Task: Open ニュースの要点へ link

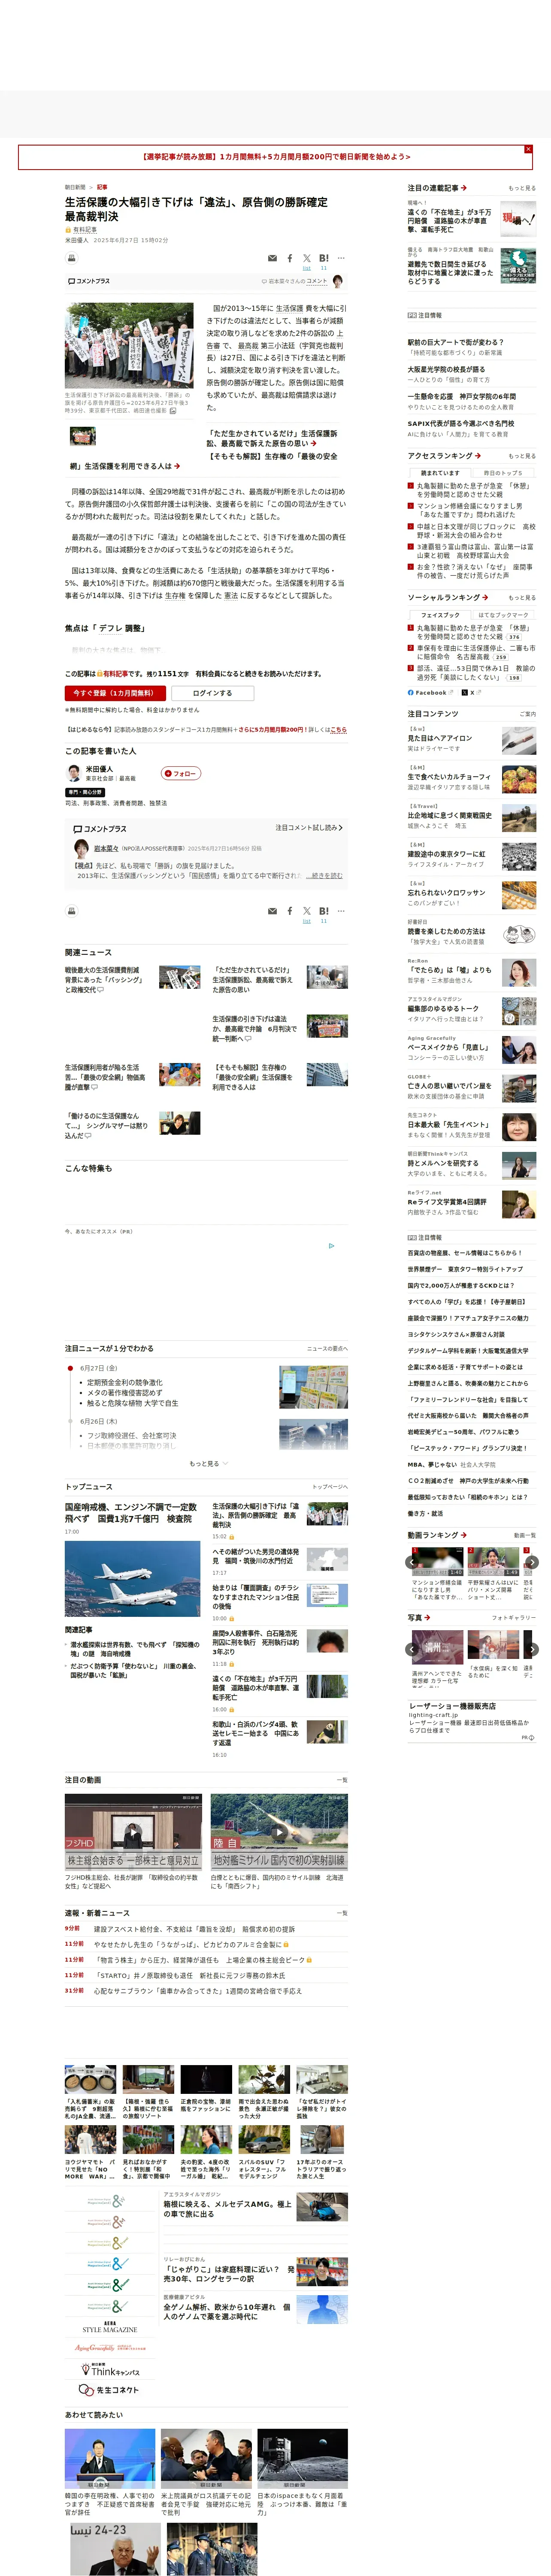Action: pyautogui.click(x=327, y=1348)
